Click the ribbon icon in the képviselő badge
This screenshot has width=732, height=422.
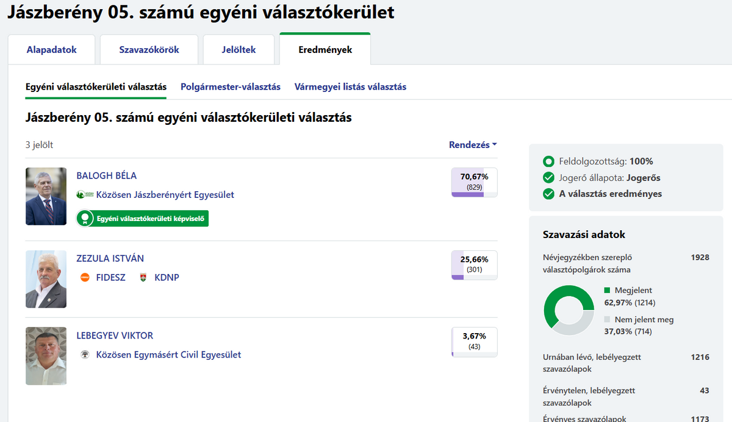[85, 219]
